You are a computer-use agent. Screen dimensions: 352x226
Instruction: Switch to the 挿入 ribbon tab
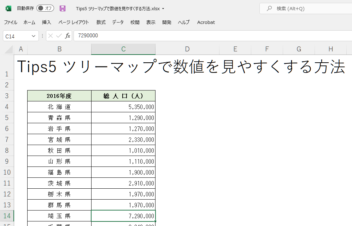point(47,22)
